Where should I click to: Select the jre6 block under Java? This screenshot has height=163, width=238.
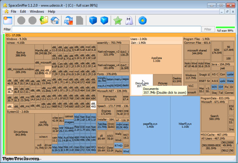click(223, 68)
